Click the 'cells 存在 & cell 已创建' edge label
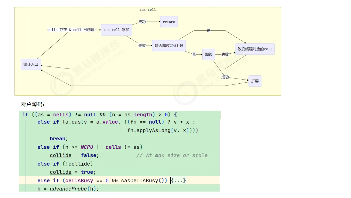Viewport: 351px width, 198px height. (71, 30)
